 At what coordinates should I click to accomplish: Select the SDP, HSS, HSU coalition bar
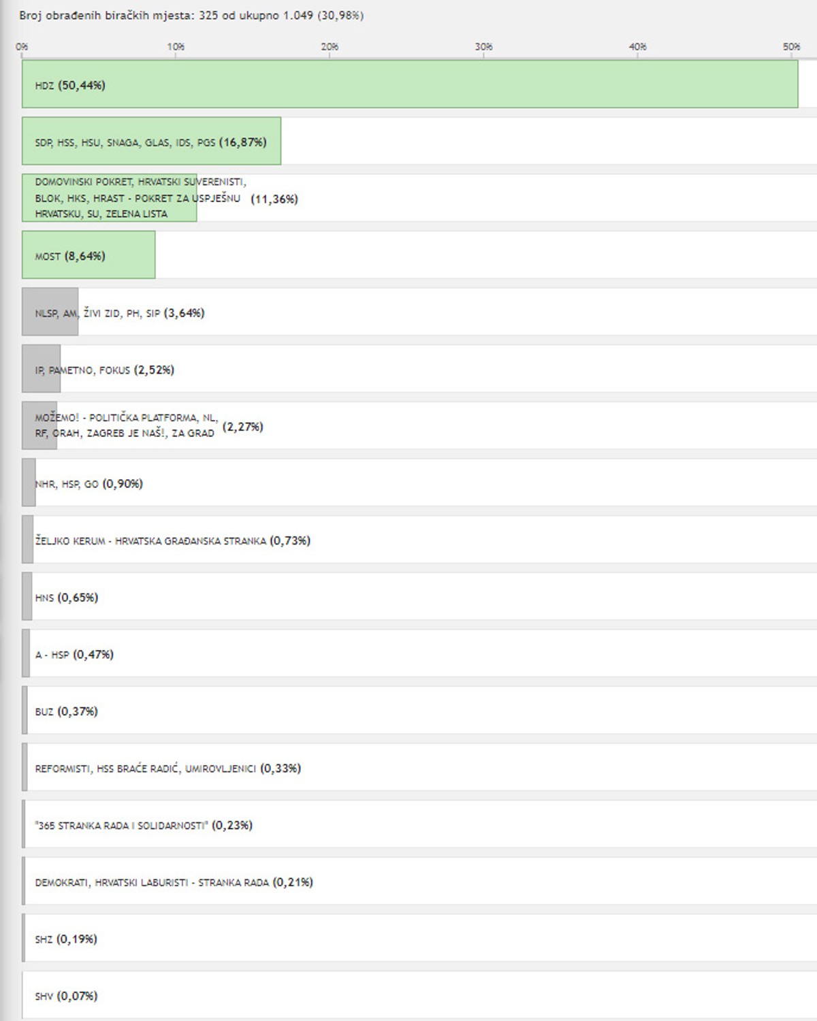(x=151, y=141)
